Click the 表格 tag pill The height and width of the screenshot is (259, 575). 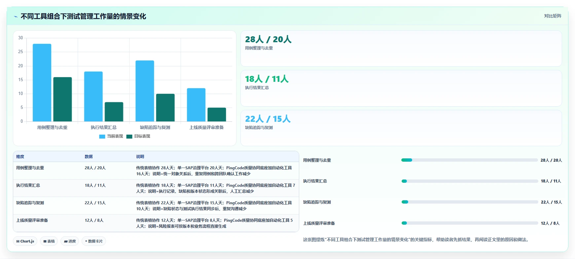49,241
